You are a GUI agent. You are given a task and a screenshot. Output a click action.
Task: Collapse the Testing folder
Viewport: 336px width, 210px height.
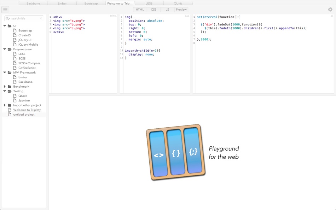(5, 91)
